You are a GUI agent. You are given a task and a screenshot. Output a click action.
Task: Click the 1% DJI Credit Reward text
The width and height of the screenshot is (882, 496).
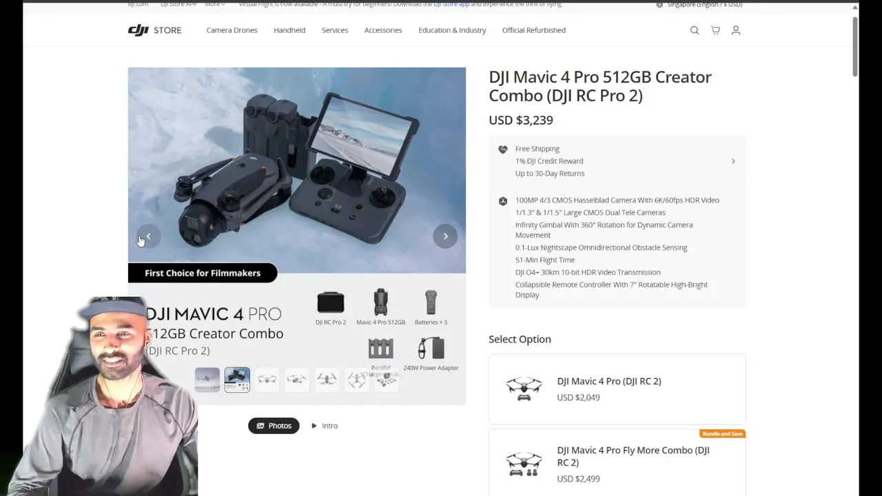549,161
